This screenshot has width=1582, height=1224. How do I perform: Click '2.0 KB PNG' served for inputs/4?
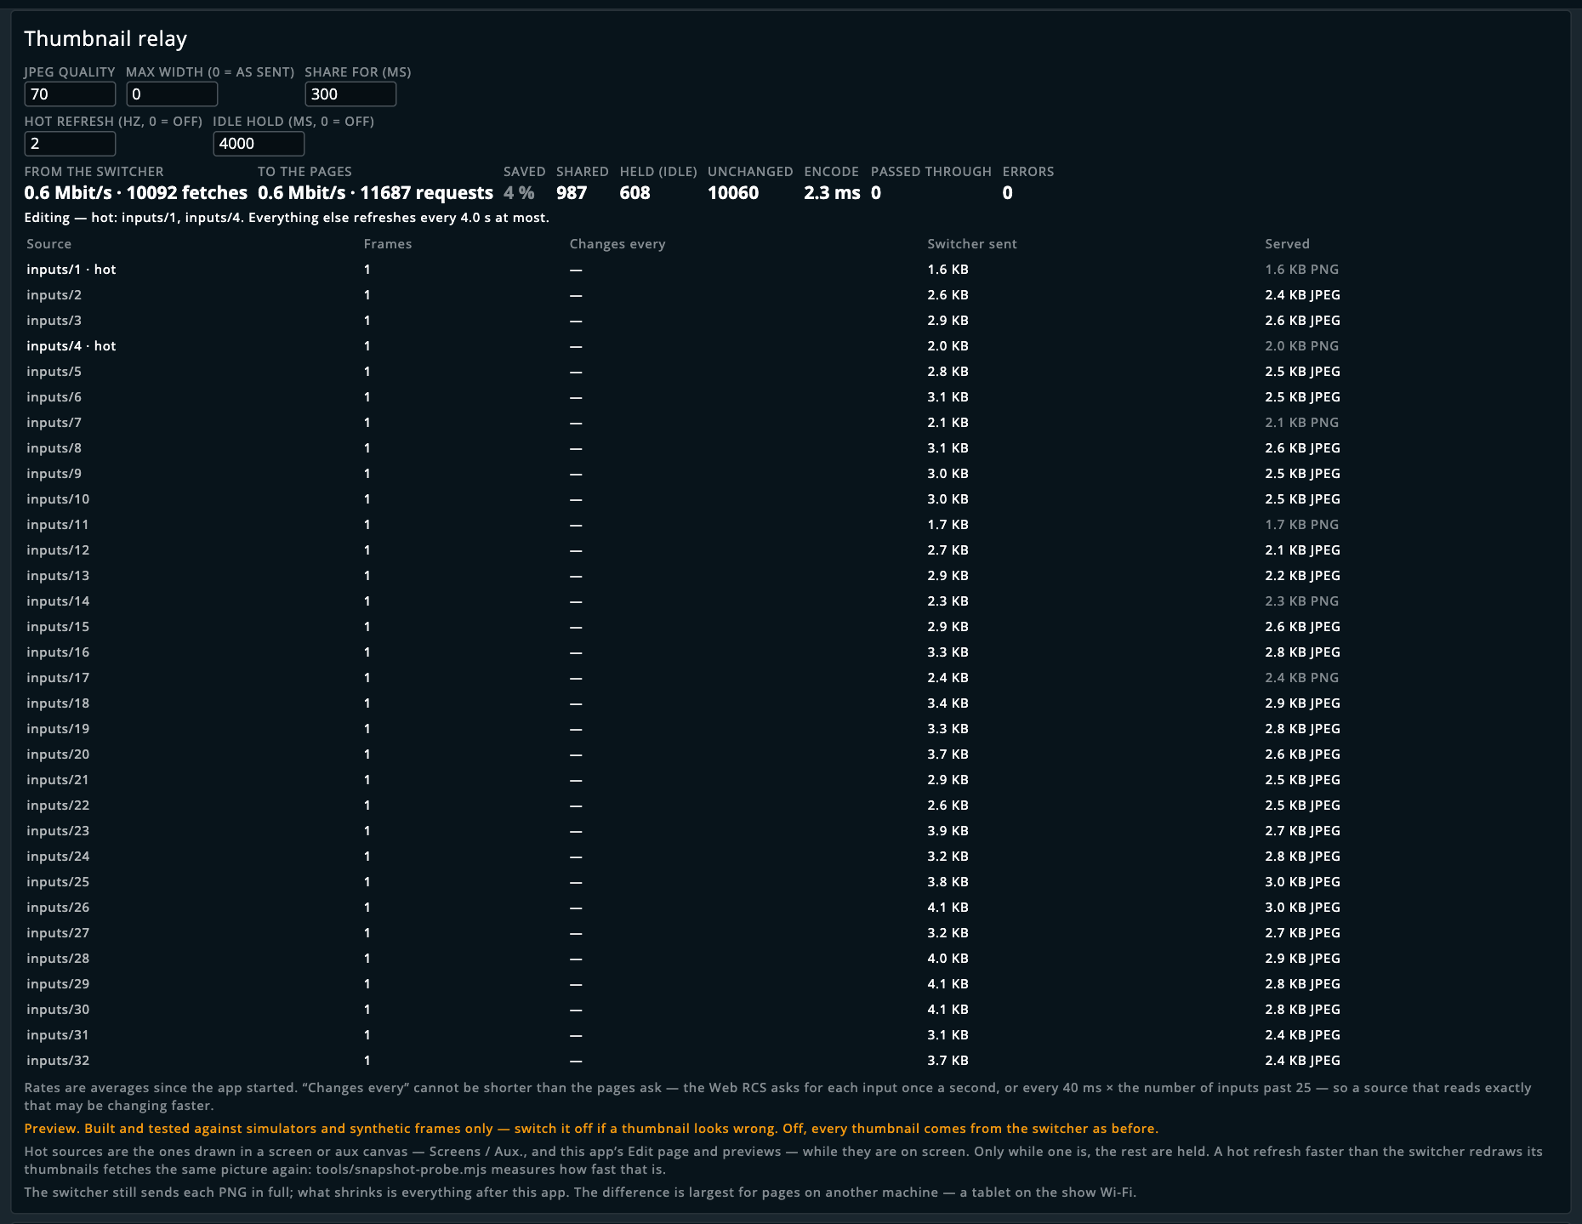[1301, 346]
